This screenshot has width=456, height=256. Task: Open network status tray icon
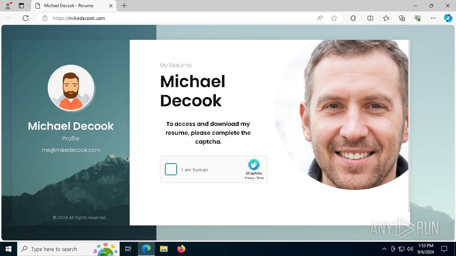point(401,249)
